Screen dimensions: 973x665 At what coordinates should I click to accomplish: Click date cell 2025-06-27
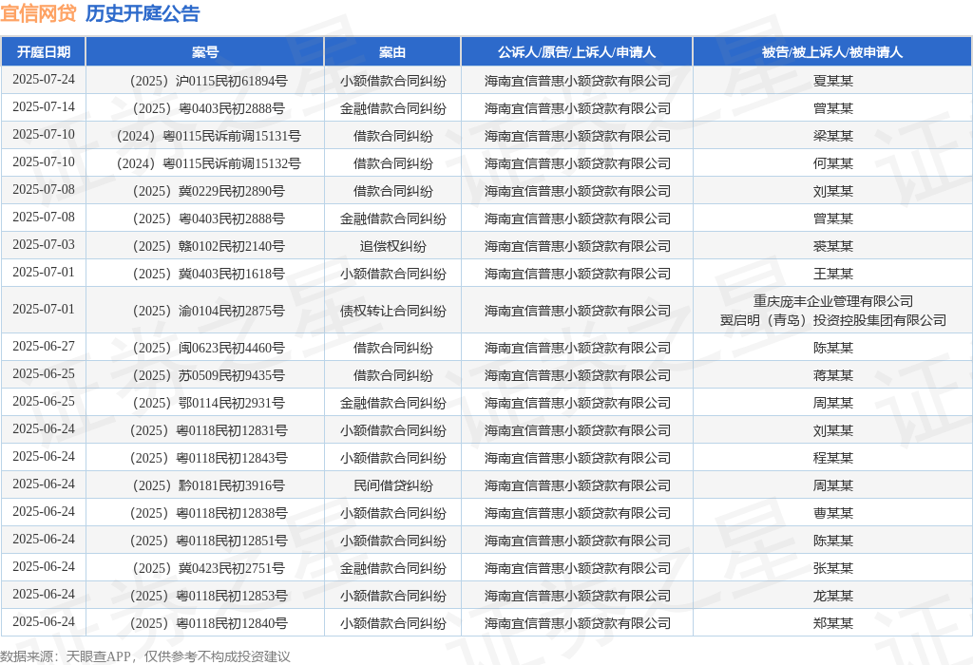[x=44, y=346]
